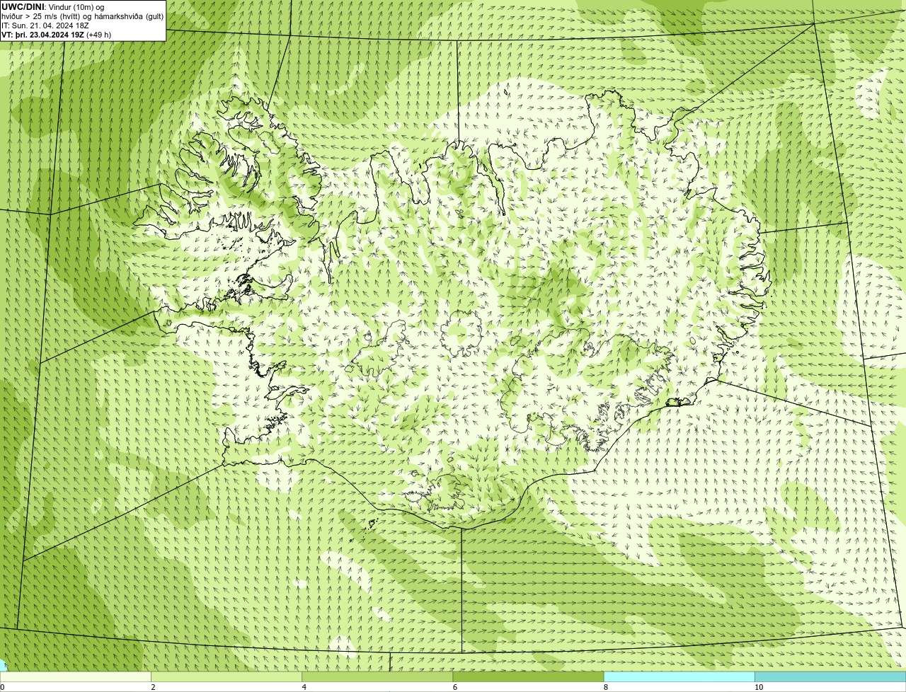Select the palest 0–2 color bar segment
This screenshot has height=692, width=906.
pyautogui.click(x=75, y=677)
